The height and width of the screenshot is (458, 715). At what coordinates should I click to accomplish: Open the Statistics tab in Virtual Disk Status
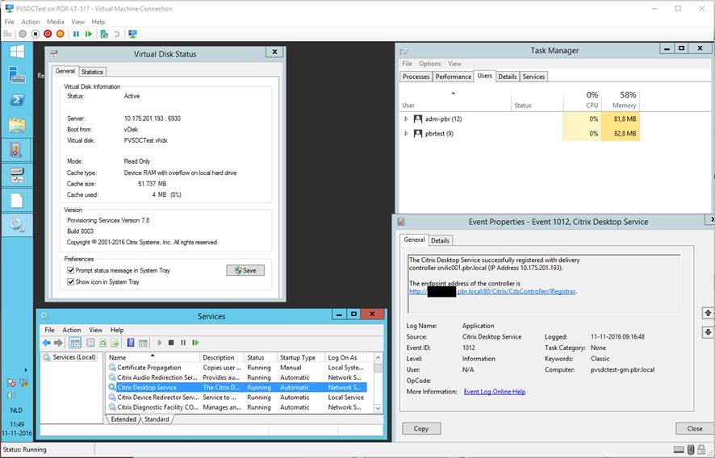(x=92, y=72)
